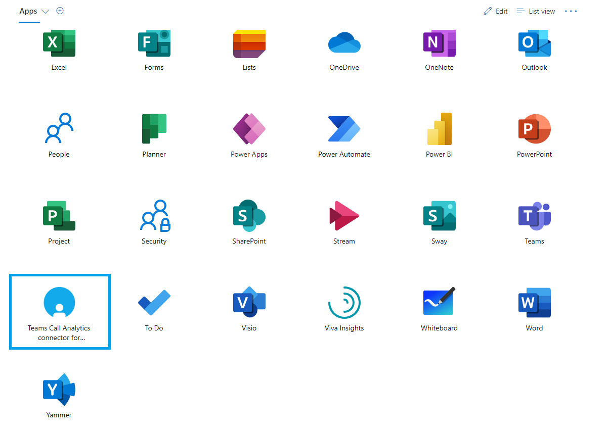Open the Yammer app
Viewport: 609px width, 431px height.
pyautogui.click(x=59, y=391)
